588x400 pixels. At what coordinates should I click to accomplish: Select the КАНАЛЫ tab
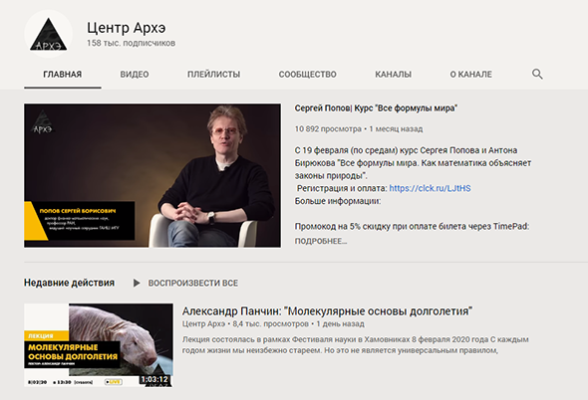393,75
